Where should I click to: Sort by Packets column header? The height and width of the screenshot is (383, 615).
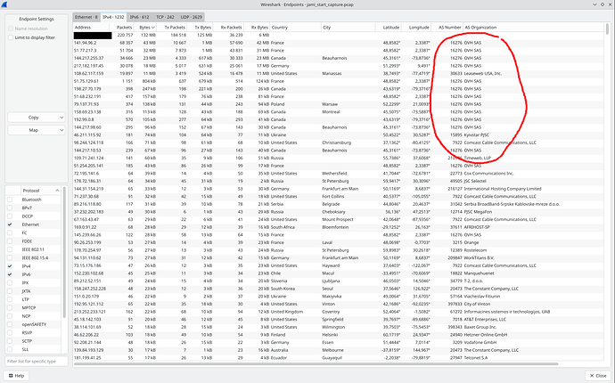point(123,28)
